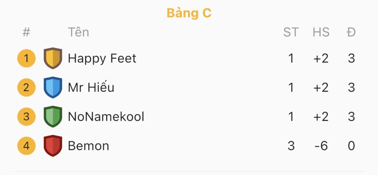Viewport: 378px width, 175px height.
Task: Open the Mr Hiếu team name
Action: click(x=91, y=87)
